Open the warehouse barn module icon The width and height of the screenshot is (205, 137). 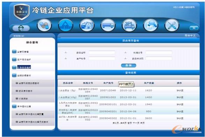click(87, 25)
